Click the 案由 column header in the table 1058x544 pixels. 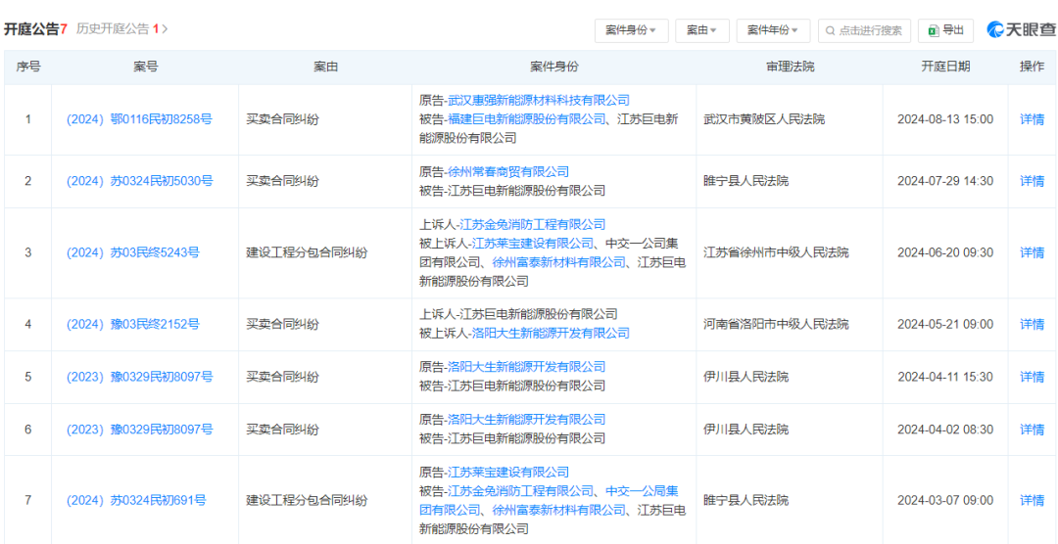[325, 67]
